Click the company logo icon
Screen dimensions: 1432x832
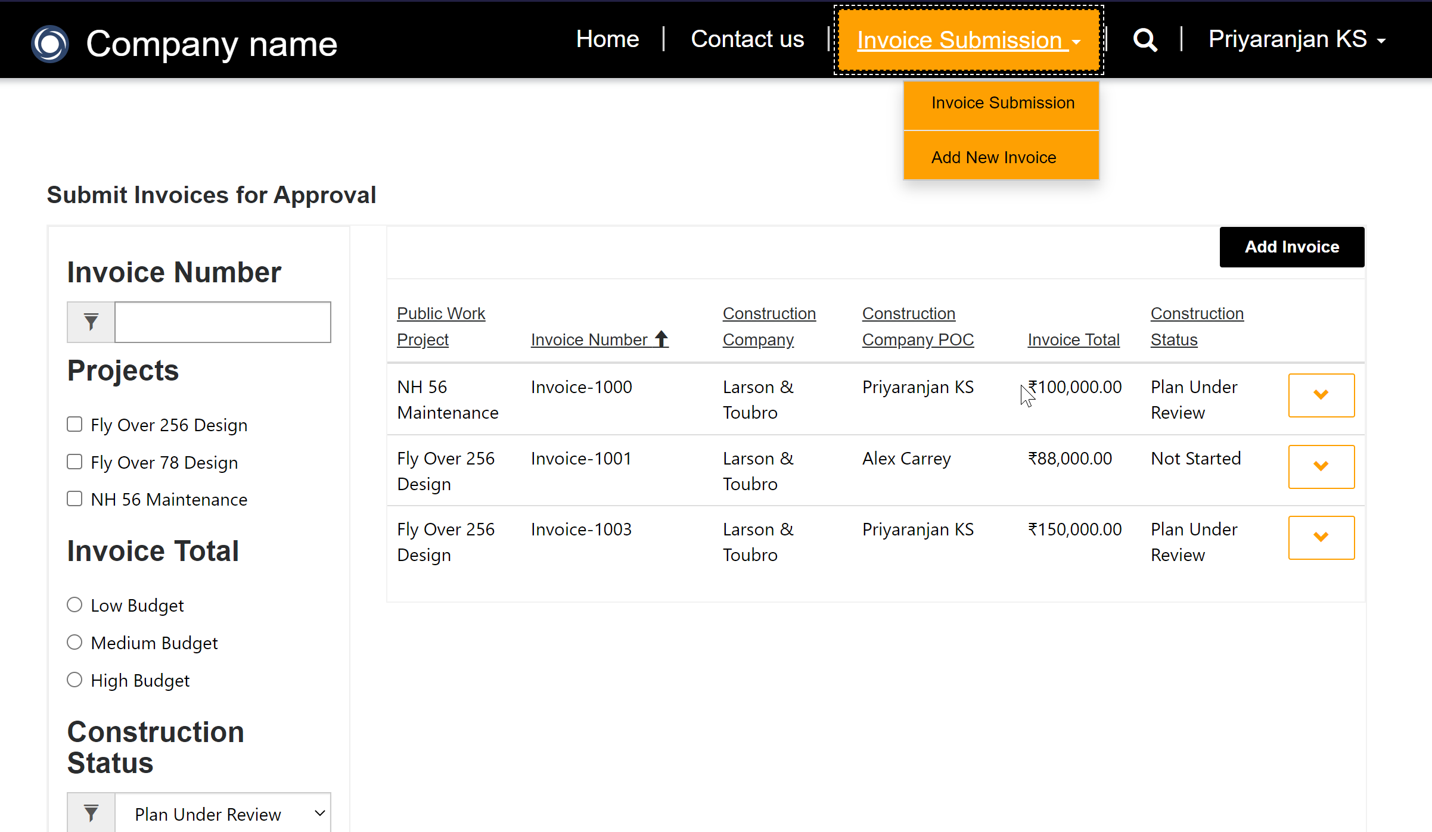[x=50, y=43]
